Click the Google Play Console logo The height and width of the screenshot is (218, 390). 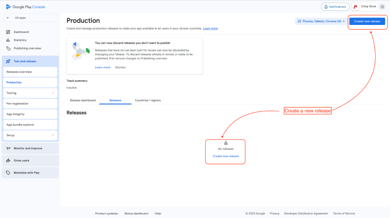(x=25, y=7)
